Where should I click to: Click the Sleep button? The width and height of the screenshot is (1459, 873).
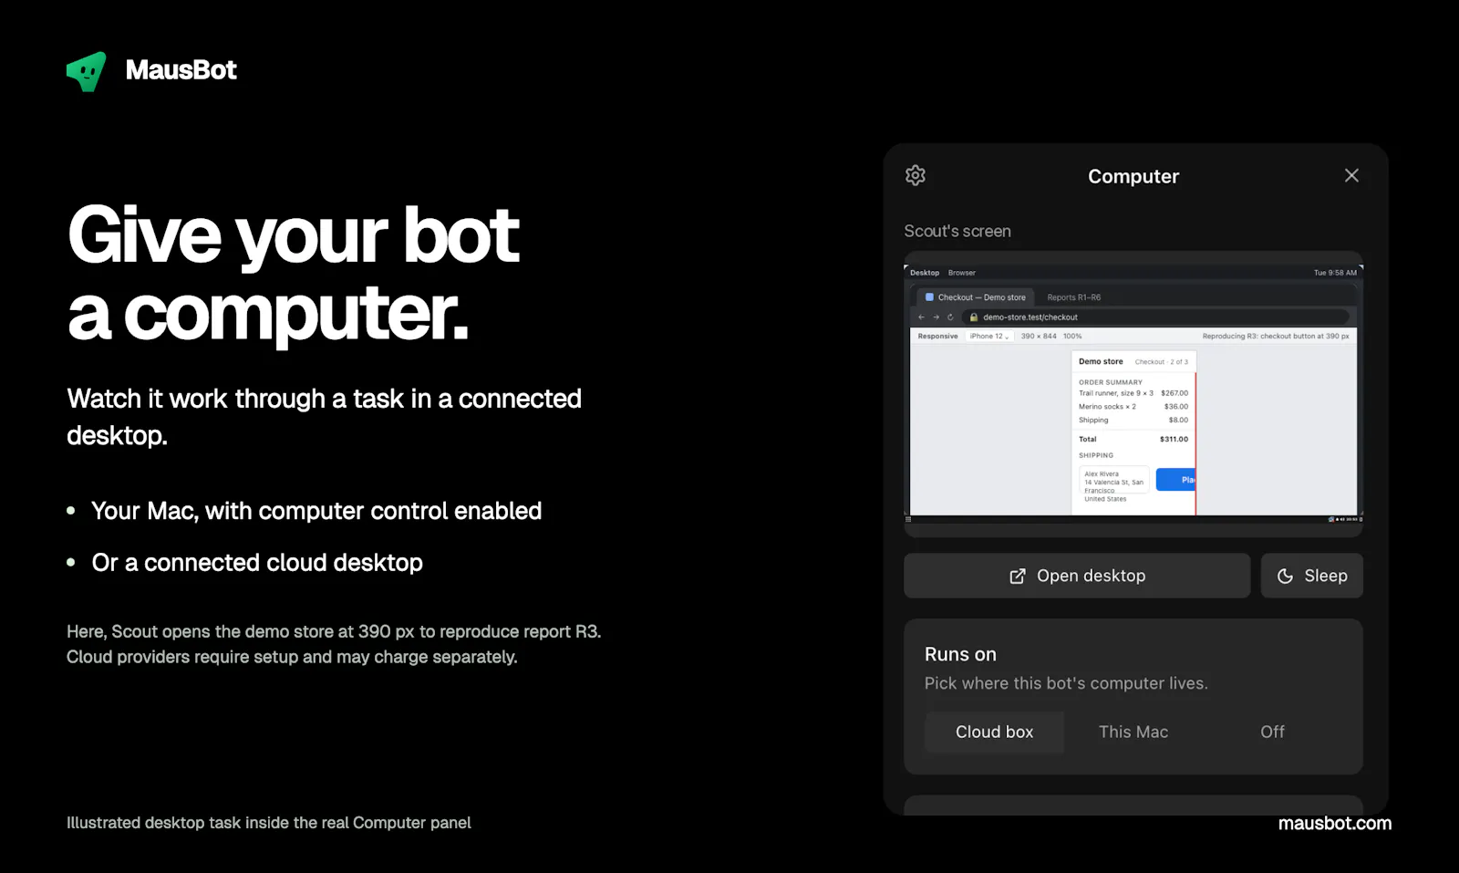point(1312,576)
